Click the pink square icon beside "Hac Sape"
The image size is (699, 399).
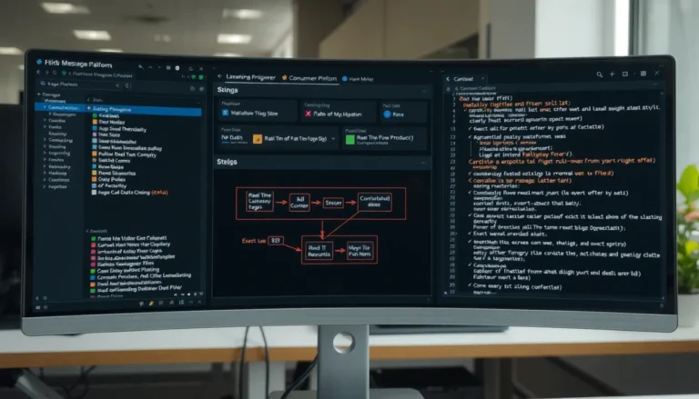pyautogui.click(x=95, y=135)
